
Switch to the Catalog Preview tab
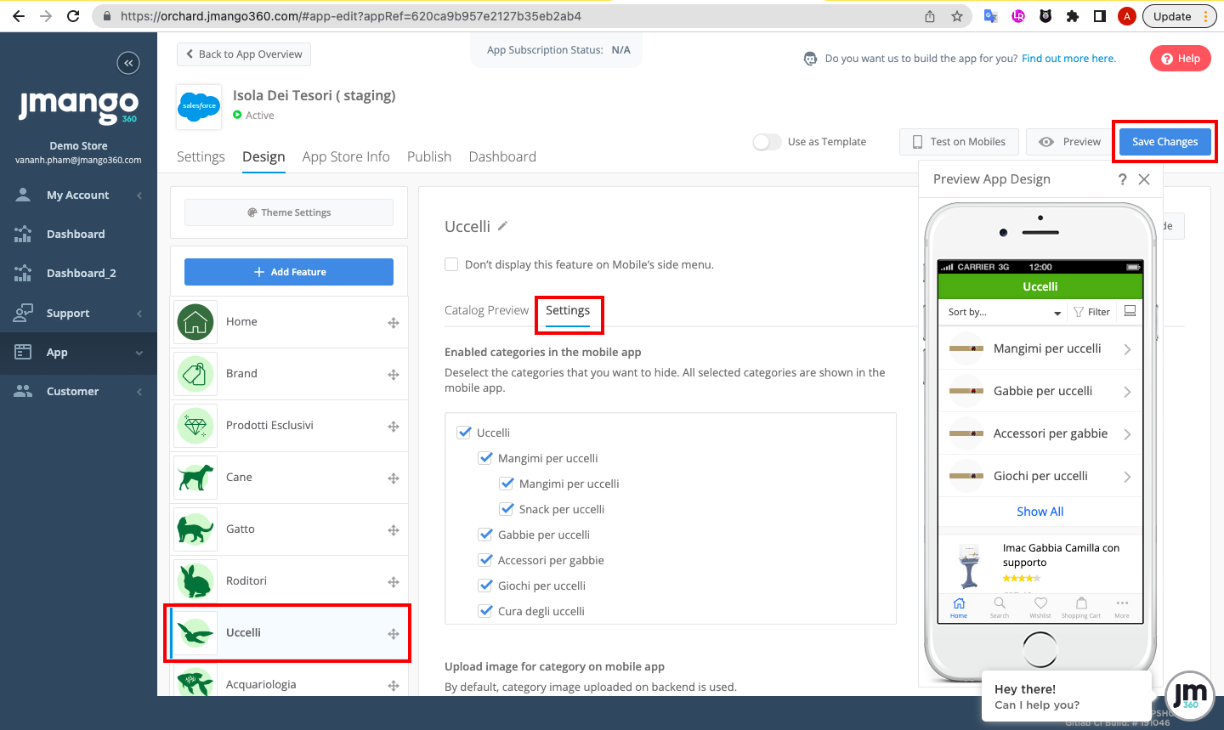pos(486,310)
